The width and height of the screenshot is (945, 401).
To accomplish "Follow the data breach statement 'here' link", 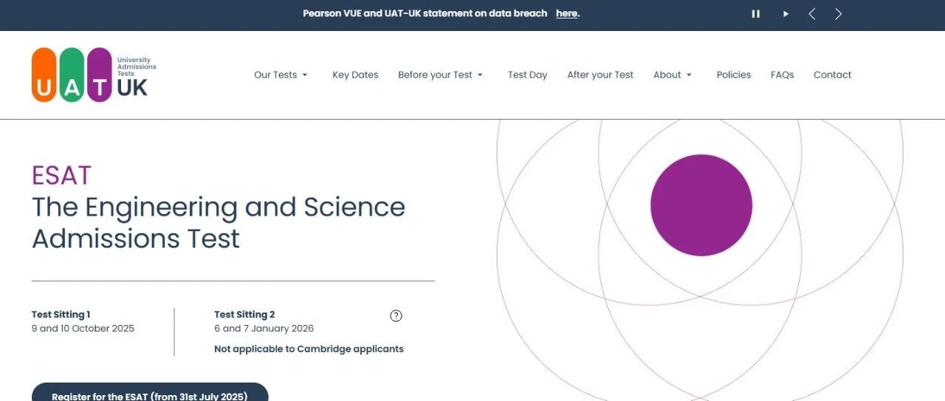I will [x=566, y=14].
